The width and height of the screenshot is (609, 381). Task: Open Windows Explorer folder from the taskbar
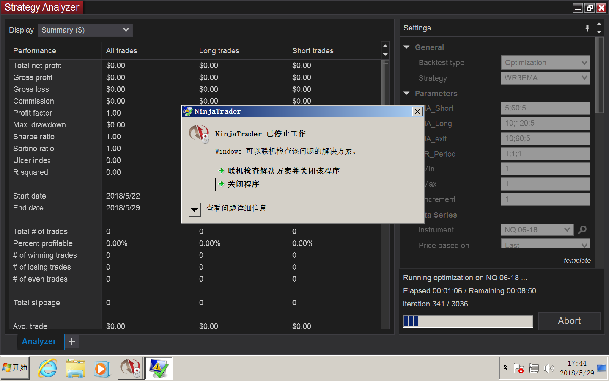[x=75, y=368]
